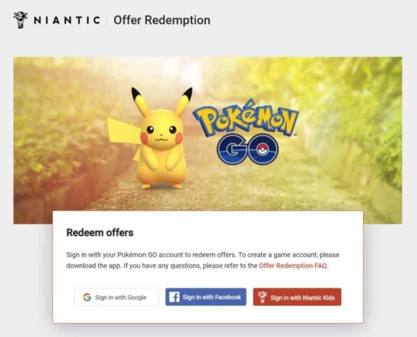
Task: Click the sign-in instructions paragraph text
Action: coord(195,255)
